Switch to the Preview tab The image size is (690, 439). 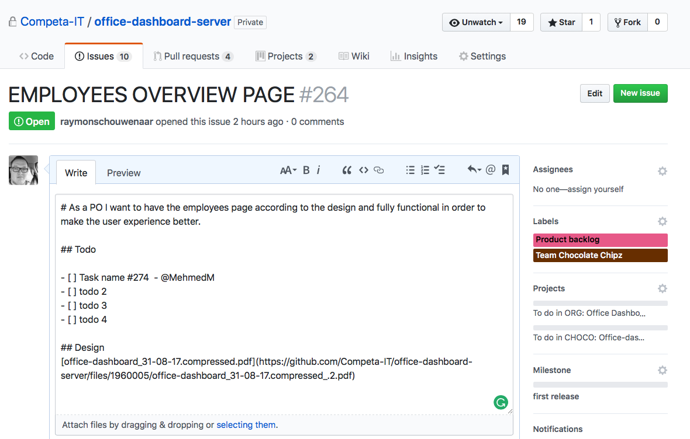[123, 173]
